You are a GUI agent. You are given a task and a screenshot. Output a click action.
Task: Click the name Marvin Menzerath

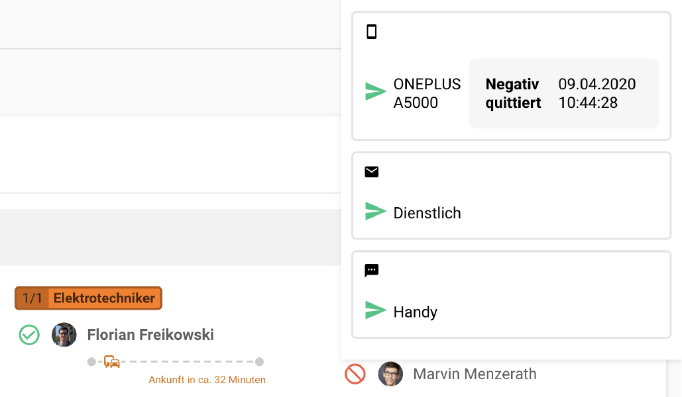[x=475, y=374]
